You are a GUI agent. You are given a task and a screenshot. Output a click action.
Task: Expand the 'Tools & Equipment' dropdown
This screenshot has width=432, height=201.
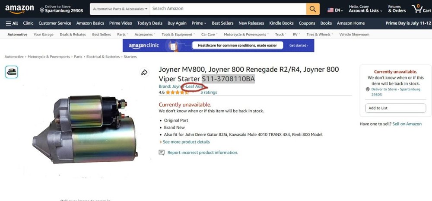click(178, 35)
